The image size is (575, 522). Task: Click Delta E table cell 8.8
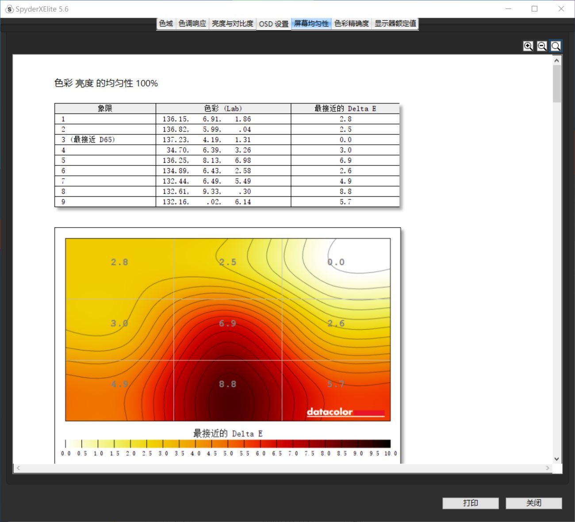[345, 191]
